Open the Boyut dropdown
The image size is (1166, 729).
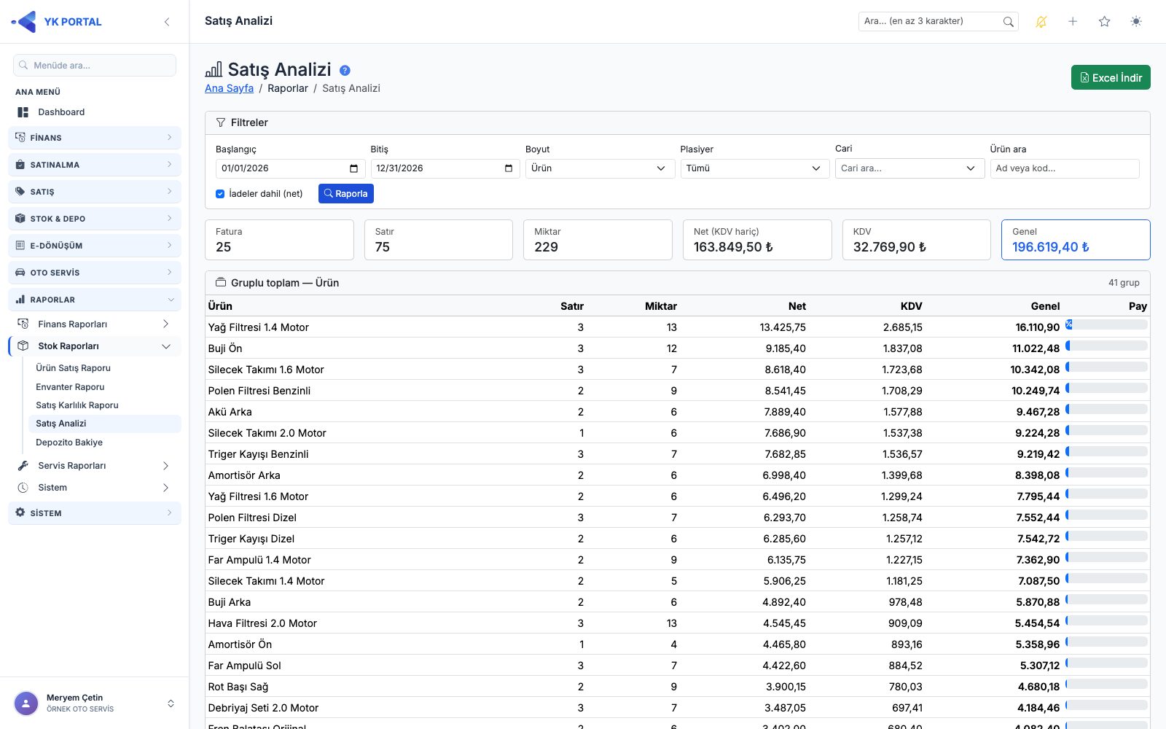[x=600, y=168]
